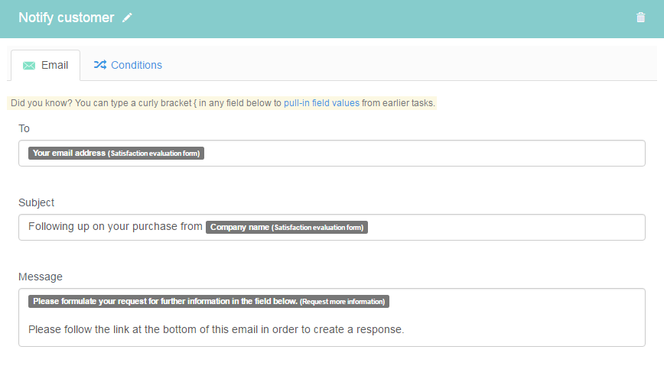Click the To field label
The width and height of the screenshot is (664, 369).
[24, 128]
